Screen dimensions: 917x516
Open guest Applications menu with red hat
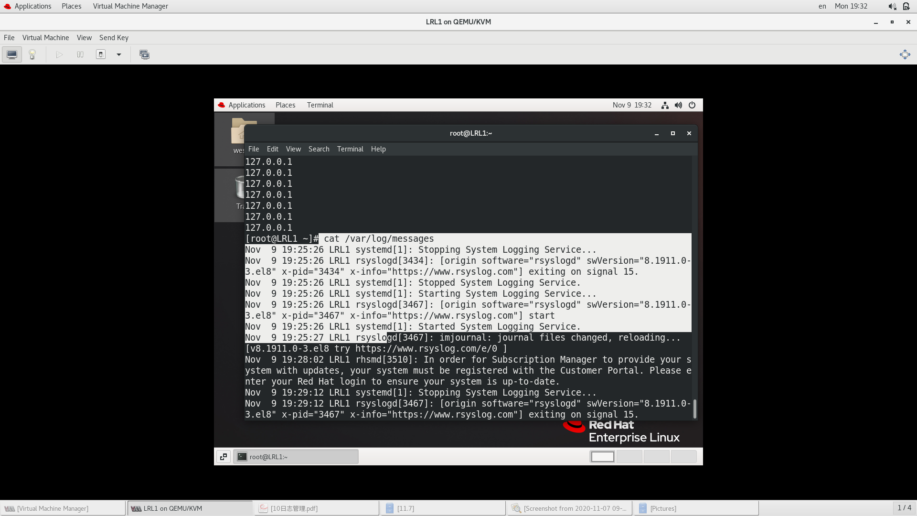point(242,105)
